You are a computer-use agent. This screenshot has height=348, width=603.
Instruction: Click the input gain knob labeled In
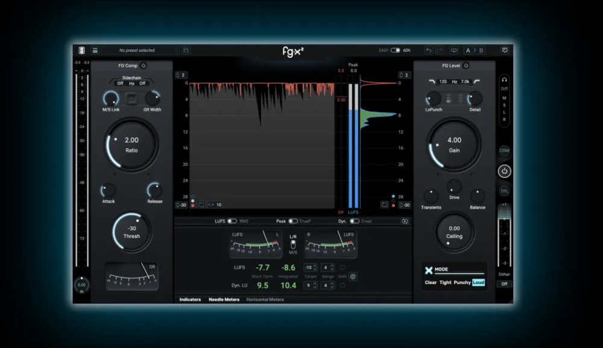coord(81,285)
